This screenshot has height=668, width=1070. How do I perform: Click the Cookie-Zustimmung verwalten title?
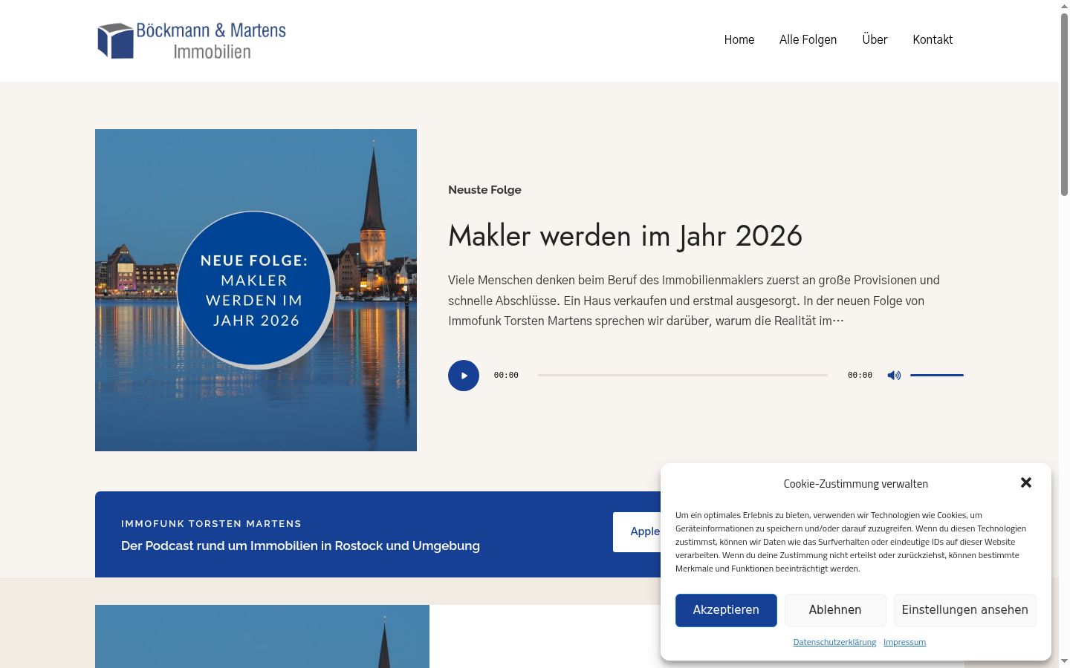point(855,484)
